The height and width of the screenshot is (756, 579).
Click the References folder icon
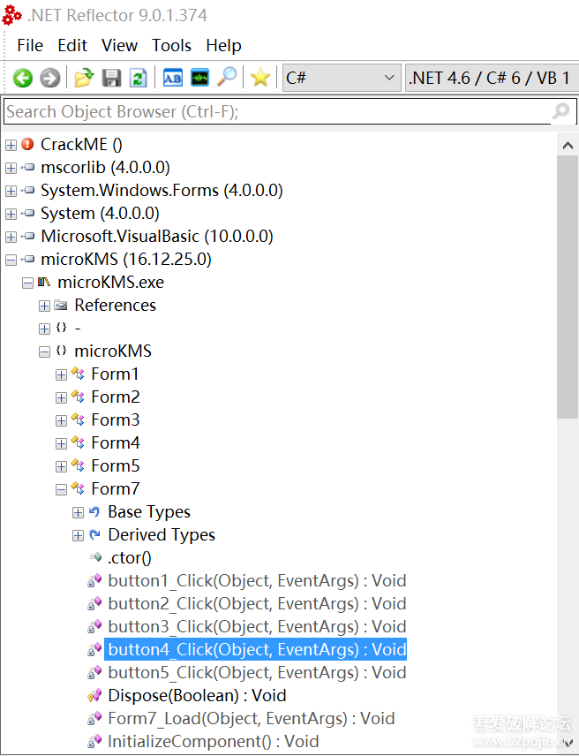[x=61, y=305]
